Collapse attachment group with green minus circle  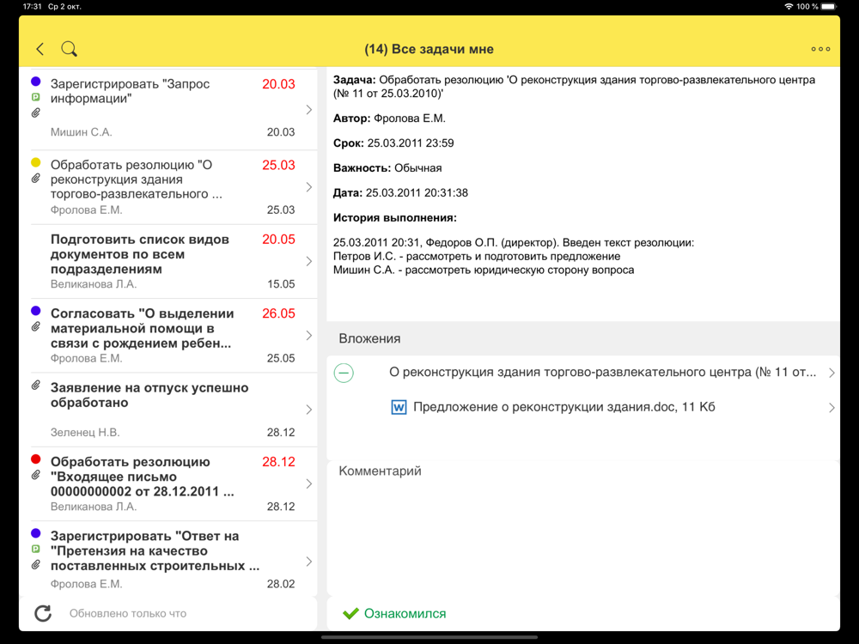[344, 373]
